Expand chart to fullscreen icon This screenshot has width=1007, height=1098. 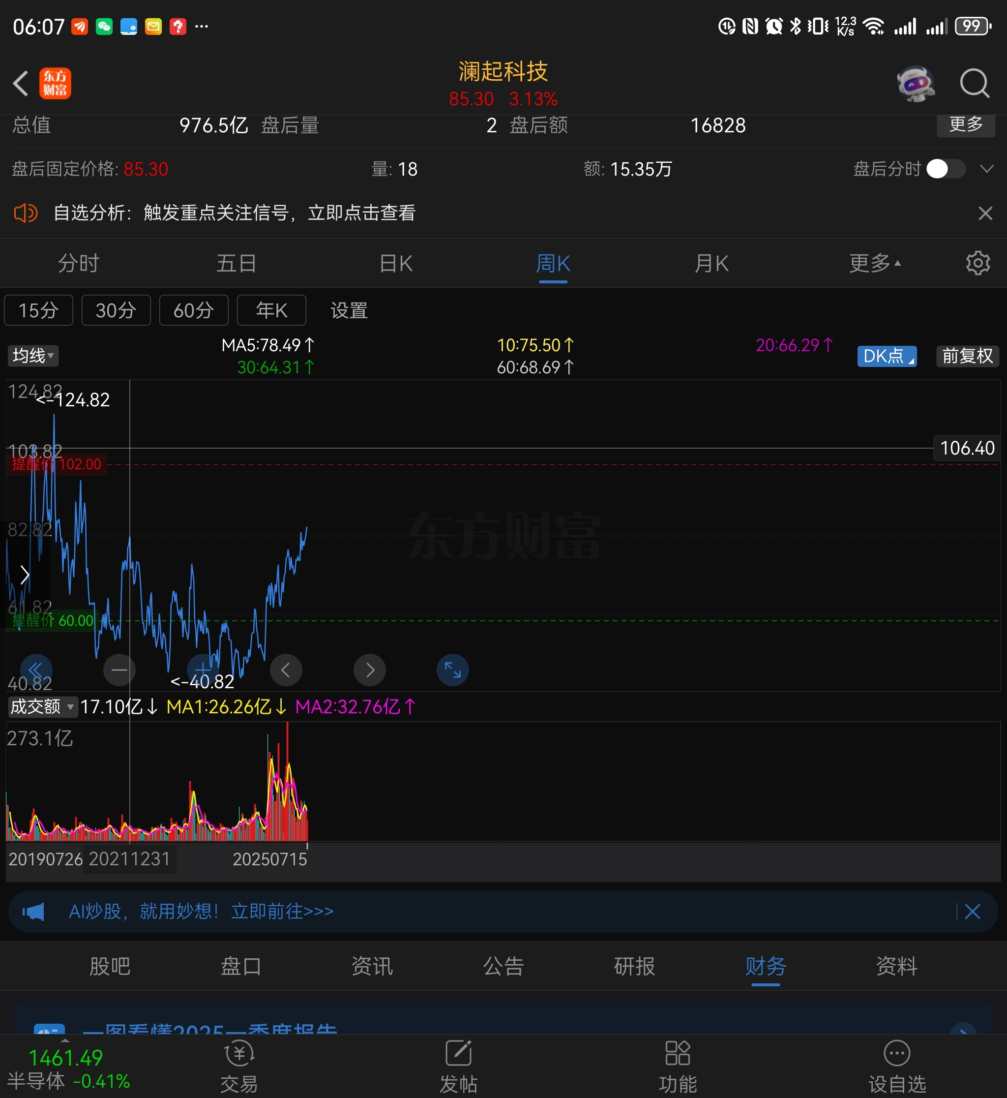(453, 670)
